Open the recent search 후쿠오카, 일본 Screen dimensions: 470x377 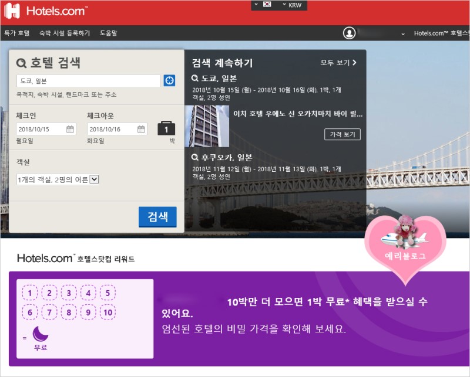point(227,157)
